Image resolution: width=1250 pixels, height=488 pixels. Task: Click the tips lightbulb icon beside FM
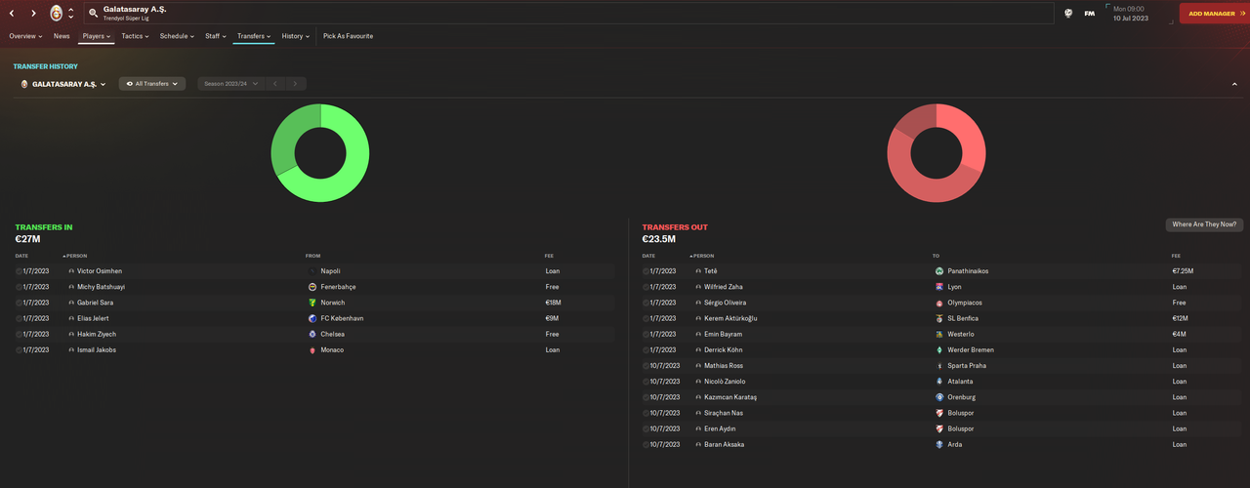pos(1068,14)
